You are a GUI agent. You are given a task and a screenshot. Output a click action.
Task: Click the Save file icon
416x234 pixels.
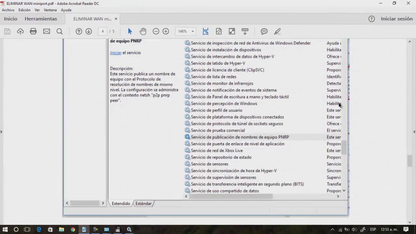coord(7,32)
